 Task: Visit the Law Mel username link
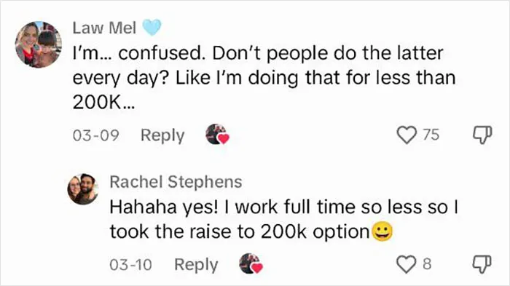pyautogui.click(x=104, y=28)
